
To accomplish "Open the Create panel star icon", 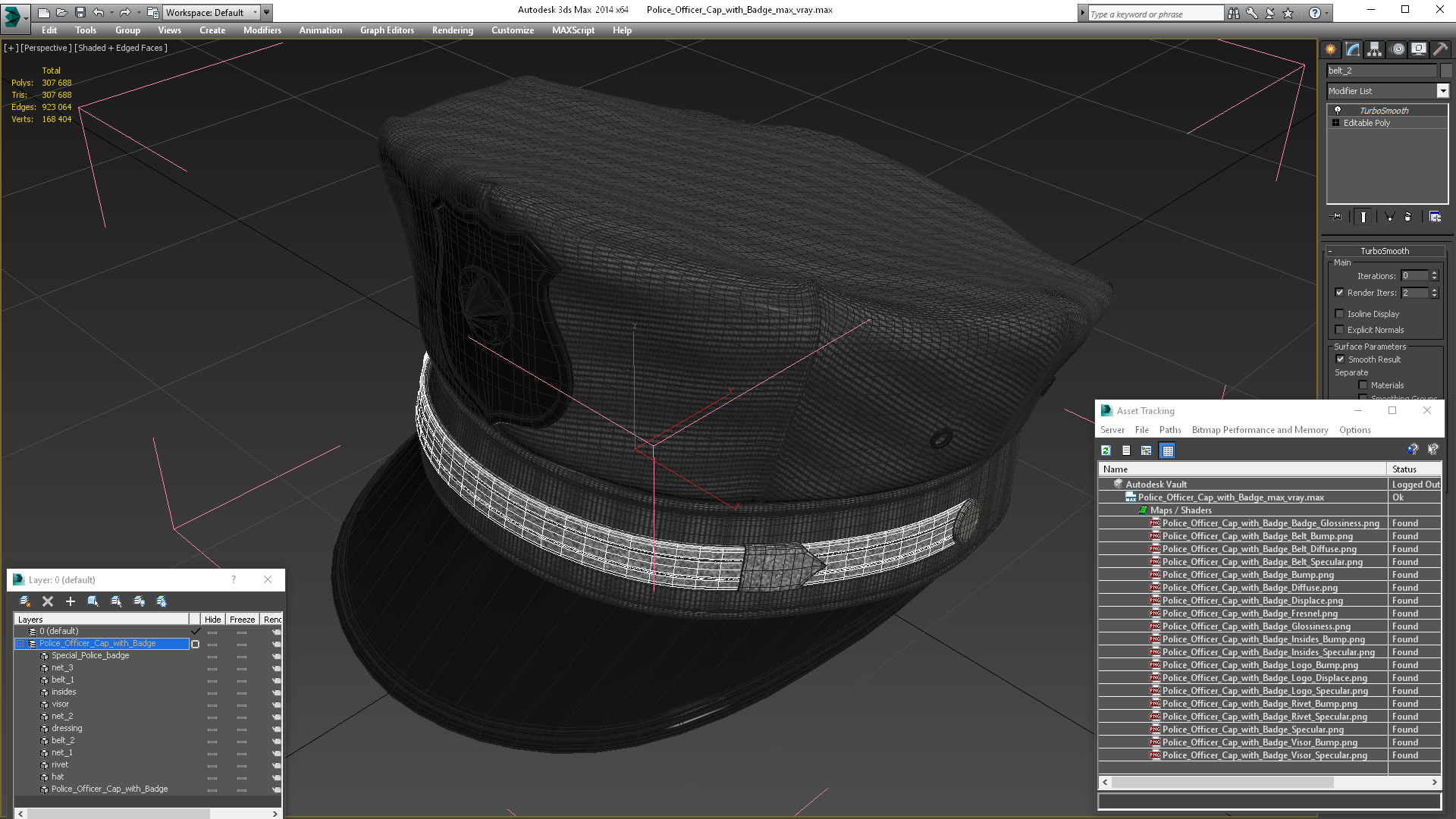I will point(1331,49).
